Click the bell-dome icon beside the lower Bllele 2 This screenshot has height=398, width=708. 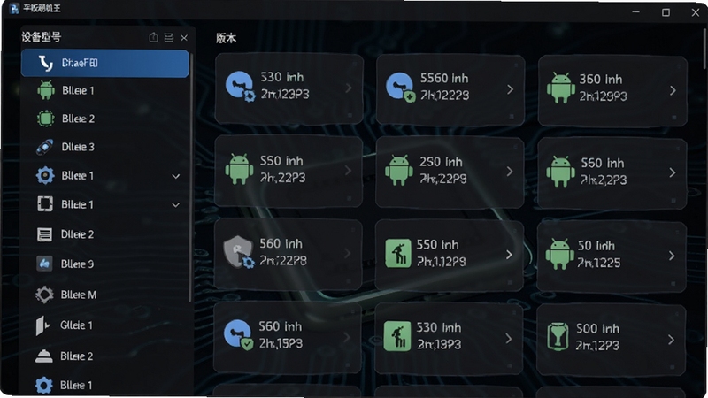pyautogui.click(x=43, y=356)
